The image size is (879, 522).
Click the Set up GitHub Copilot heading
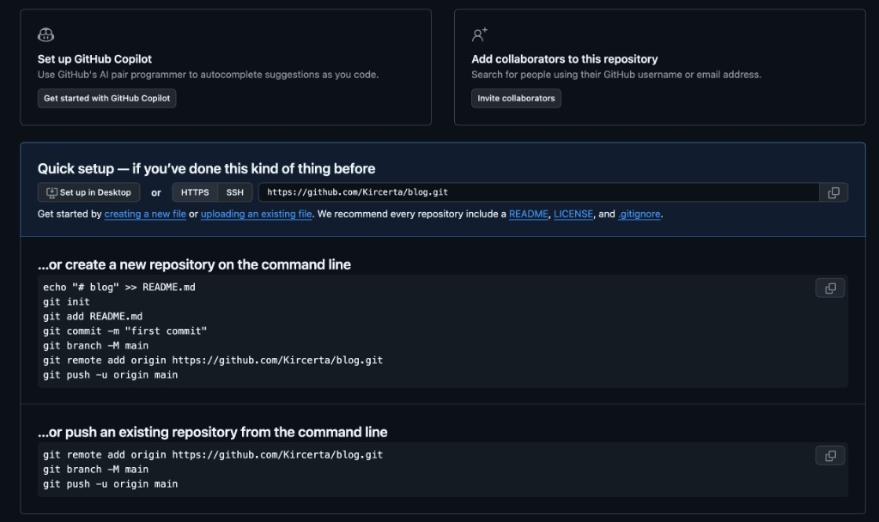tap(94, 59)
